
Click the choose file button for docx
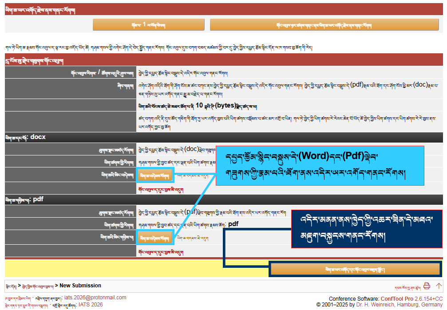point(154,176)
